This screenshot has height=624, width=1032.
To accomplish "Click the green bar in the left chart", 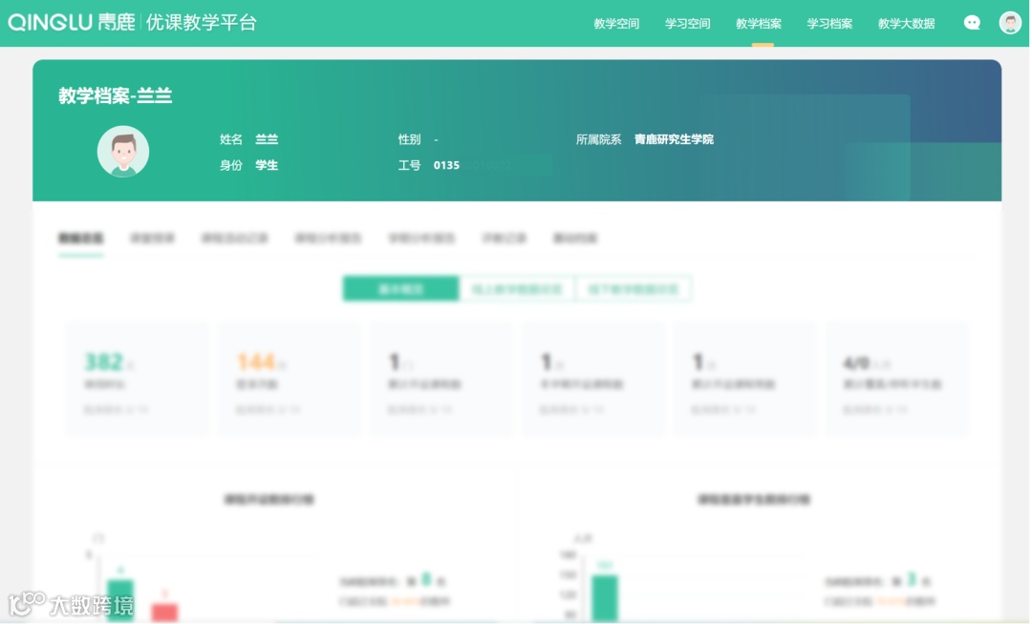I will coord(120,600).
